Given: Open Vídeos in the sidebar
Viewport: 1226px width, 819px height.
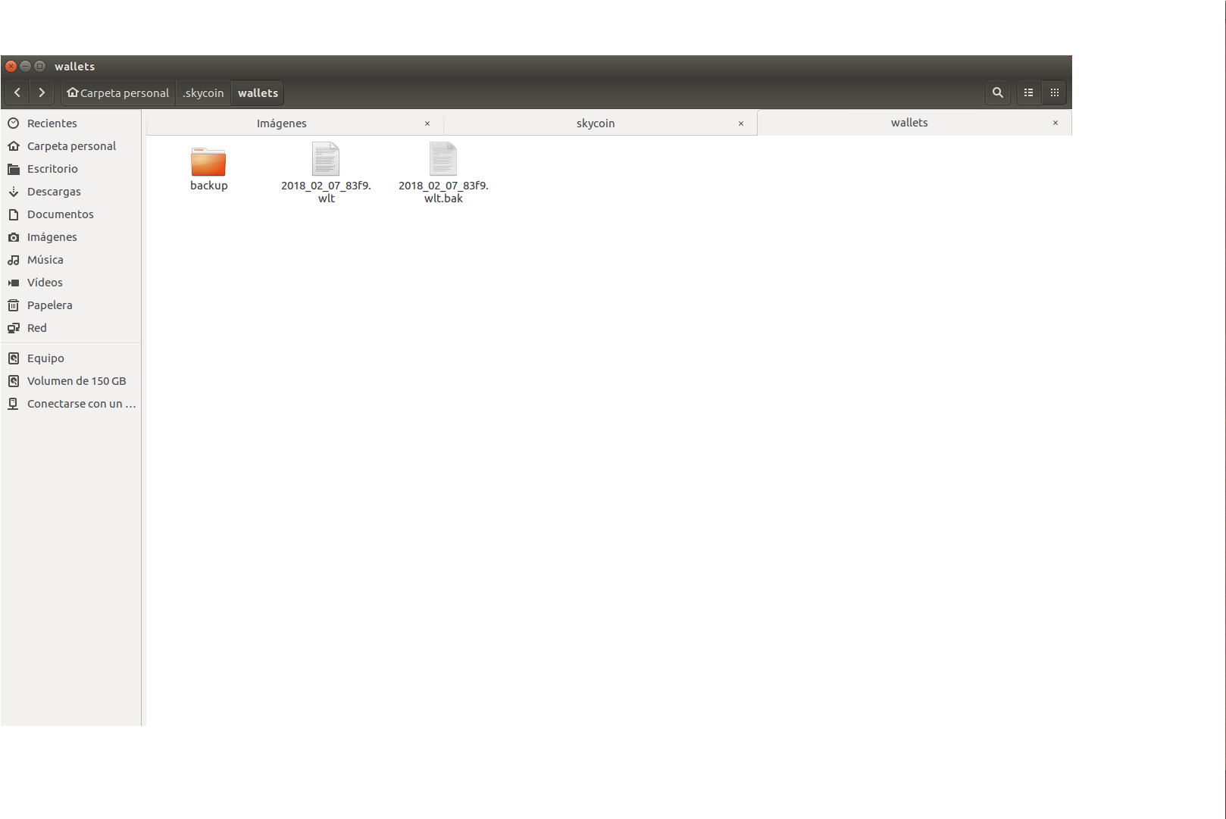Looking at the screenshot, I should click(x=70, y=282).
